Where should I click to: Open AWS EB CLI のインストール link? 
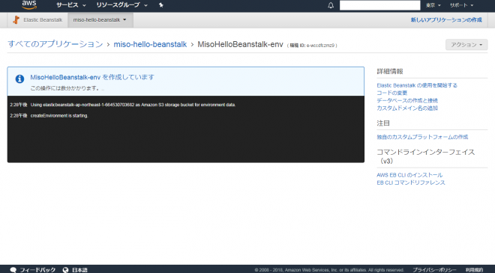[409, 175]
